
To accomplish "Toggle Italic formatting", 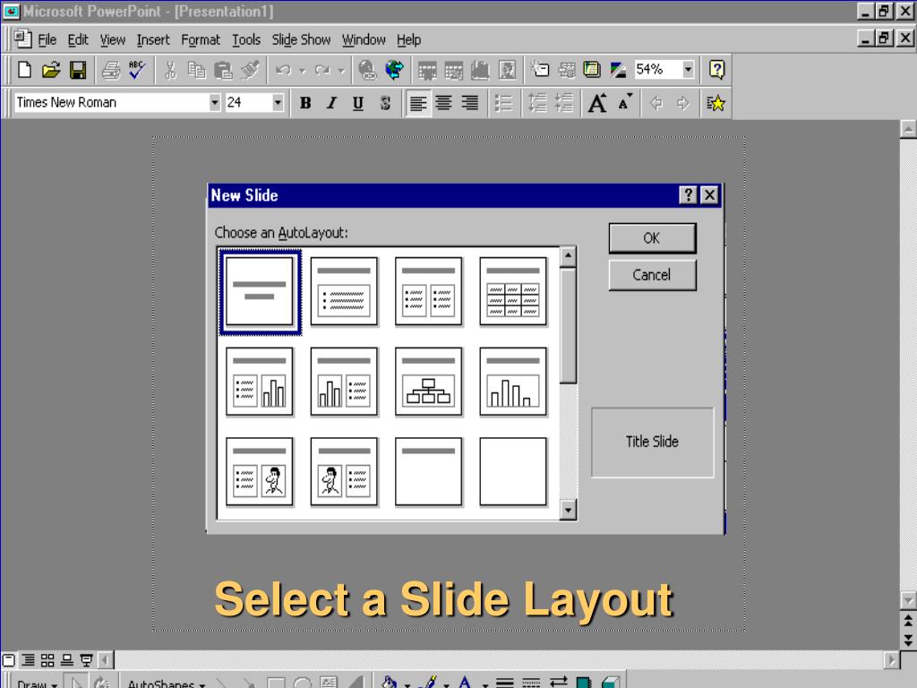I will [331, 104].
